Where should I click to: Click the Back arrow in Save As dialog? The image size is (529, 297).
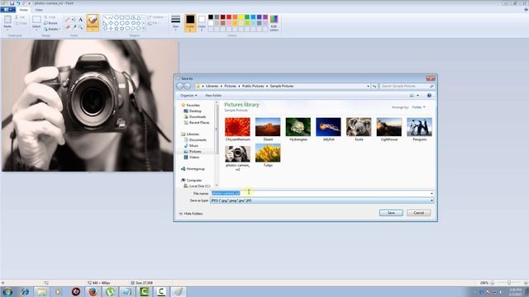point(180,86)
